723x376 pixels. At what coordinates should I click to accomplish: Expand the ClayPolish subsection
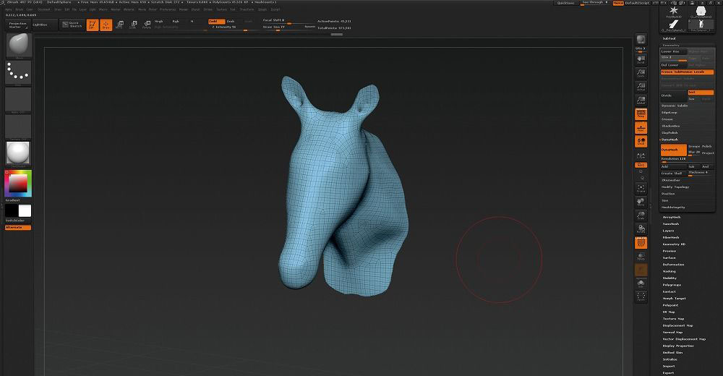(670, 133)
